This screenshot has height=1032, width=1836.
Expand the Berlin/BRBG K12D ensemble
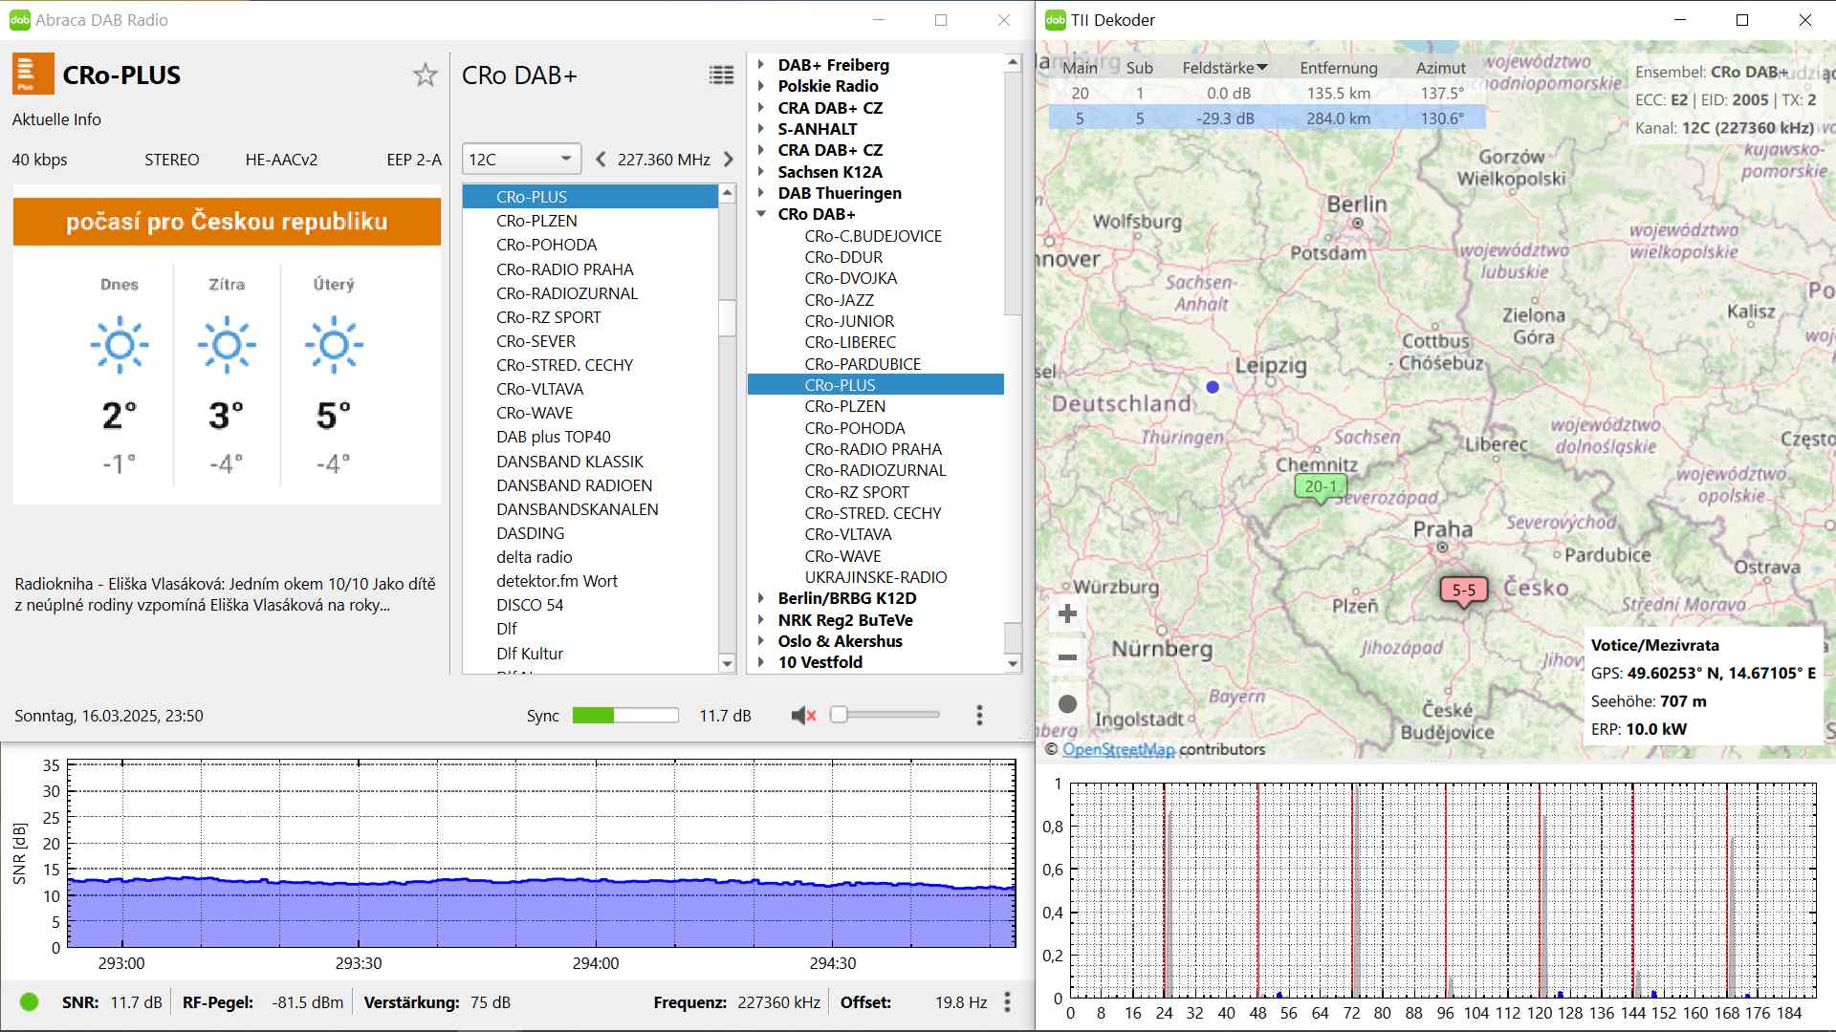pos(762,598)
